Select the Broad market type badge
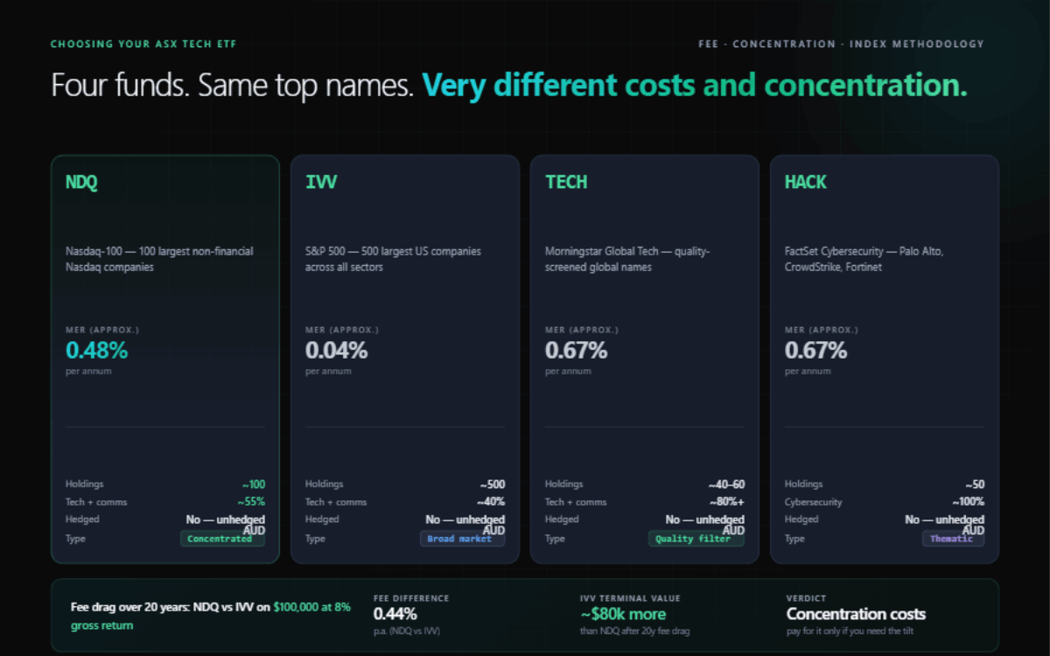 point(462,539)
